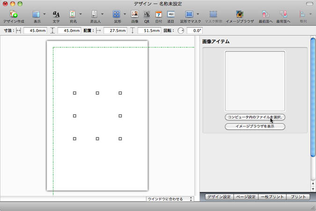The image size is (316, 211).
Task: Open the イメージブラウザ from toolbar
Action: click(x=240, y=15)
